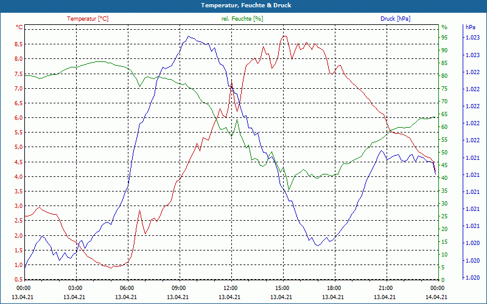Click the green "%" axis unit label
This screenshot has height=304, width=487.
point(444,27)
